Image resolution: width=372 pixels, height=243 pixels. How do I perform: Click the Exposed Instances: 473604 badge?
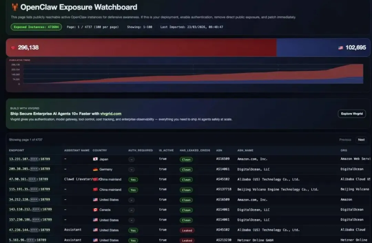(36, 27)
